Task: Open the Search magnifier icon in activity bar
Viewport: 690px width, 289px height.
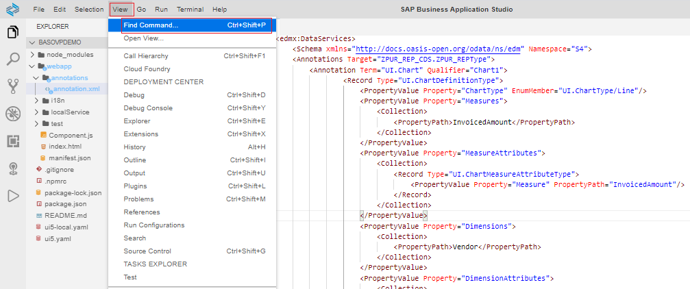Action: click(x=13, y=60)
